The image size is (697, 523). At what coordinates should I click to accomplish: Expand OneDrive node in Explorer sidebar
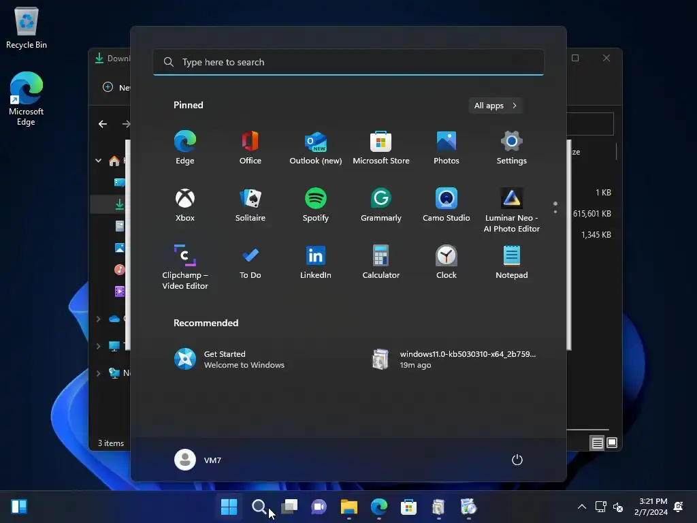(98, 319)
